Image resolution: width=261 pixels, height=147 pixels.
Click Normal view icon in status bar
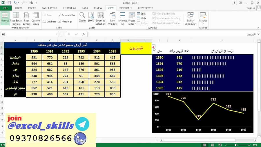click(x=204, y=145)
